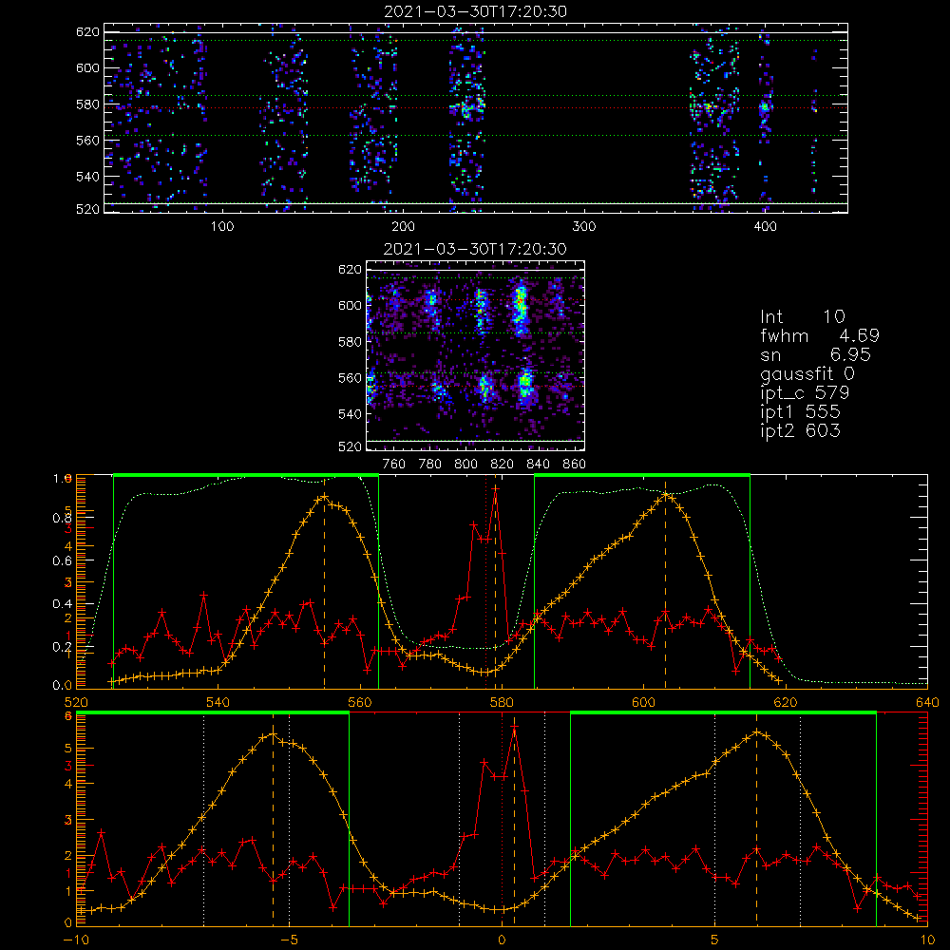
Task: Click the bright spot near column 400 in the top panel
Action: [764, 108]
